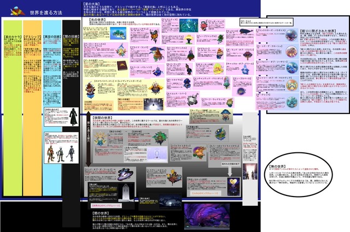The image size is (350, 232).
Task: Select the Prankster's Paradise world orb
Action: click(x=291, y=35)
